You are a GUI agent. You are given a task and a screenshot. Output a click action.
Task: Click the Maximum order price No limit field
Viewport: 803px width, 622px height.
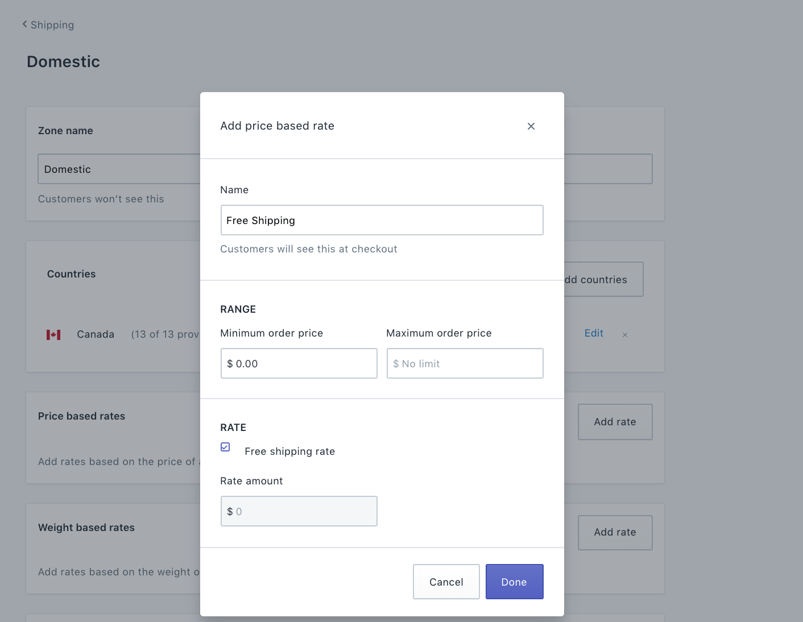(x=465, y=363)
